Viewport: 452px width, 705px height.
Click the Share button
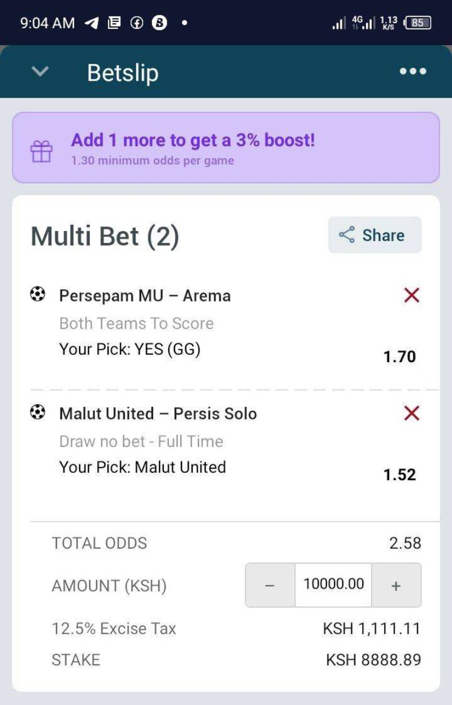tap(375, 235)
